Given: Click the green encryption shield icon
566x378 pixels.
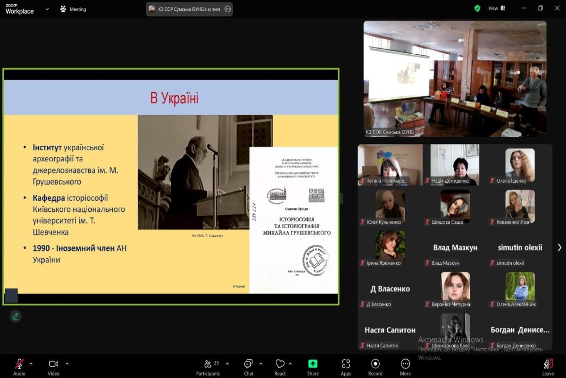Looking at the screenshot, I should [477, 8].
